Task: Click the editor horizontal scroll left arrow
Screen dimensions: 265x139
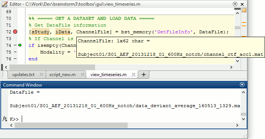Action: pyautogui.click(x=6, y=67)
